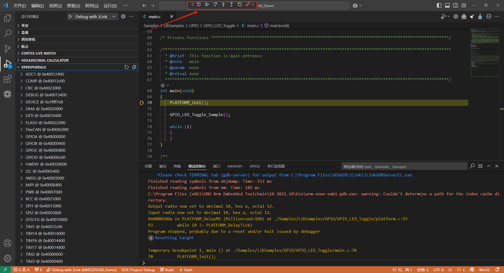Click Build in the status bar
Viewport: 504px width, 273px height.
click(x=167, y=270)
